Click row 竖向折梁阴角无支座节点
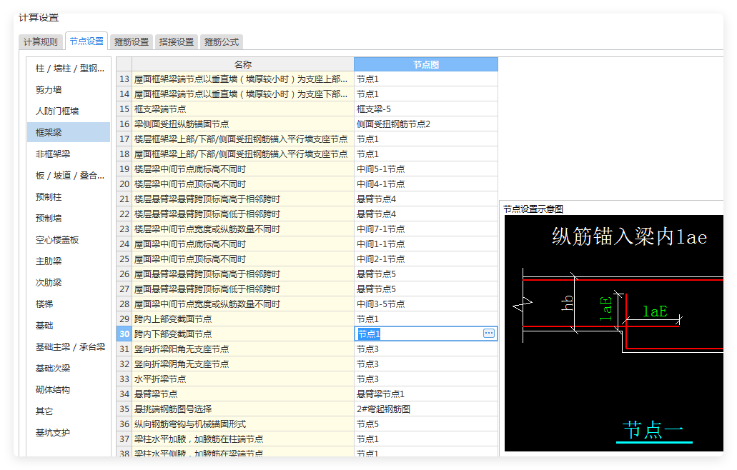Screen dimensions: 737x470 (242, 364)
